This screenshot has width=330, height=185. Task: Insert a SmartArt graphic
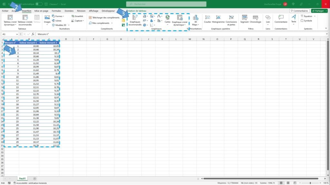pos(77,16)
